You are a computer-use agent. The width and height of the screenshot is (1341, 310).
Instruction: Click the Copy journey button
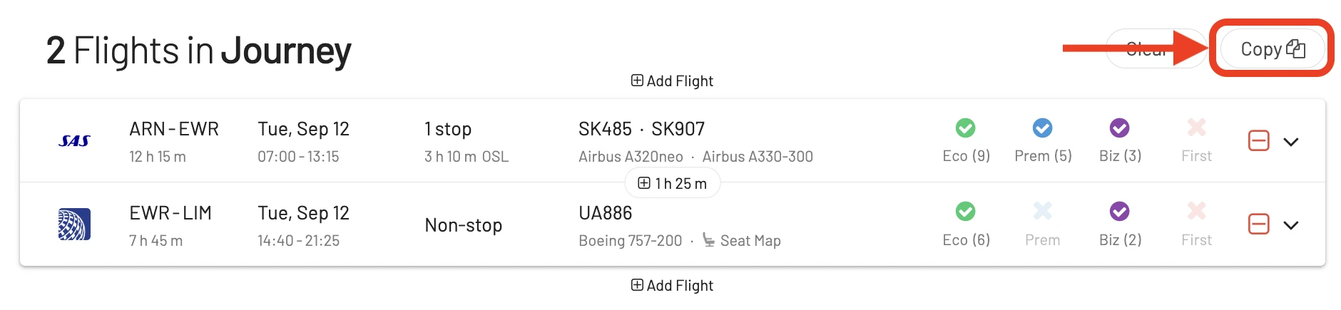coord(1273,49)
